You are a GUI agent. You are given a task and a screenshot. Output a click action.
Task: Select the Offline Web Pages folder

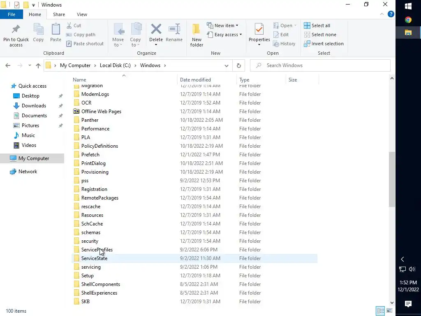click(101, 111)
